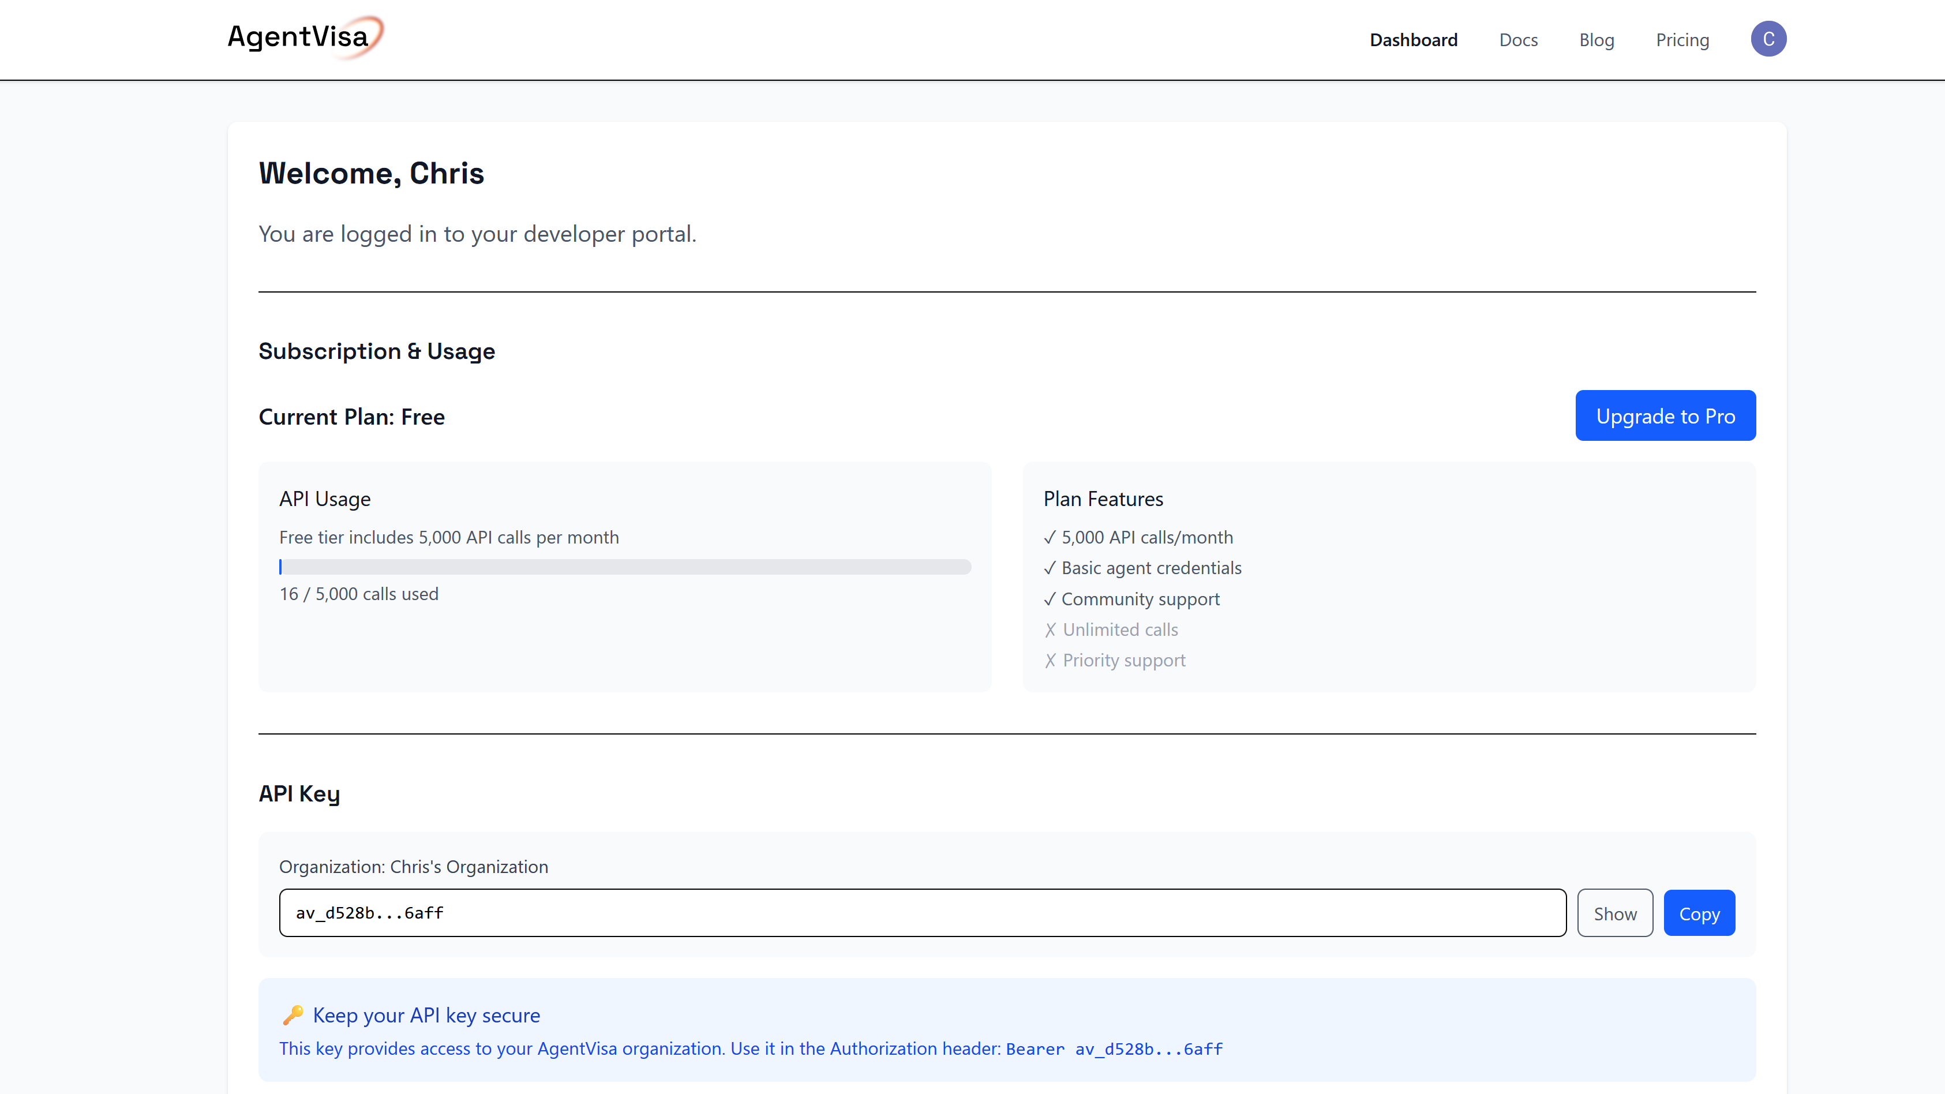The image size is (1945, 1094).
Task: Reveal the API key with Show
Action: pos(1615,913)
